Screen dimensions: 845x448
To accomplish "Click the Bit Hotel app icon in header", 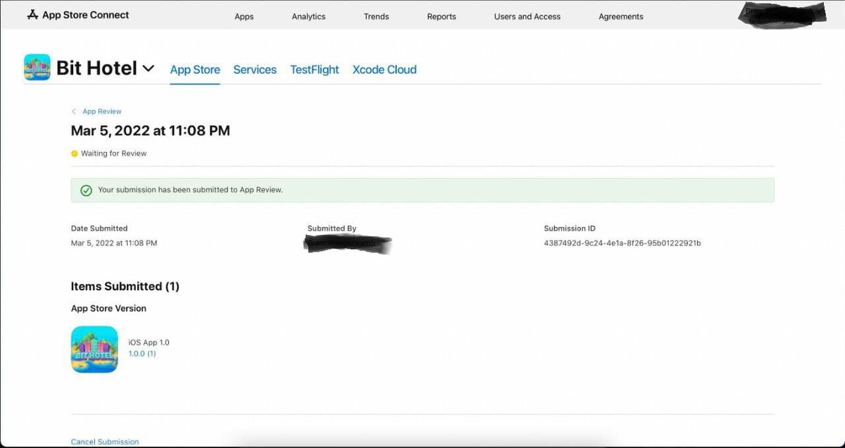I will click(x=37, y=68).
